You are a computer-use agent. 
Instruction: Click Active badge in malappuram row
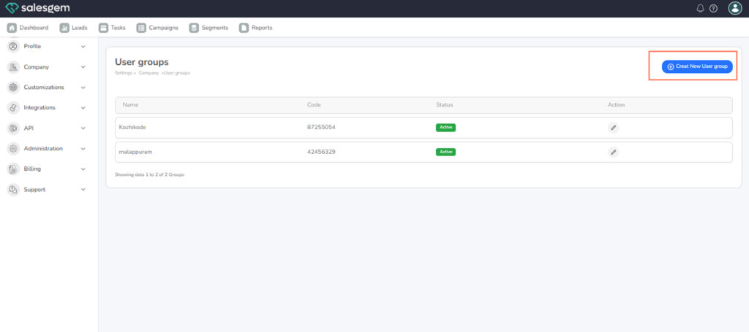click(445, 152)
